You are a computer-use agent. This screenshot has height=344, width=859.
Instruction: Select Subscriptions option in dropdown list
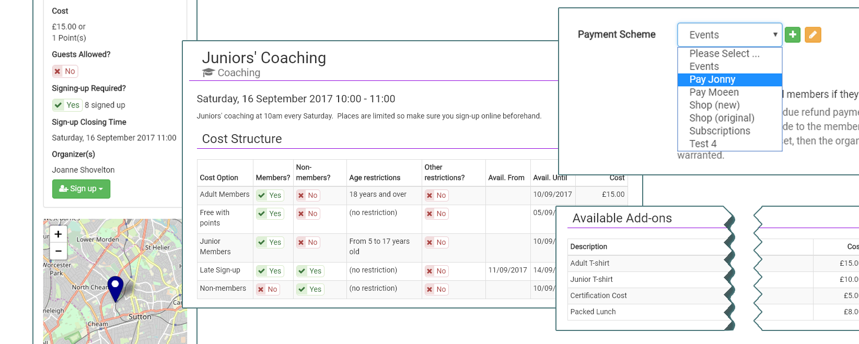tap(719, 131)
